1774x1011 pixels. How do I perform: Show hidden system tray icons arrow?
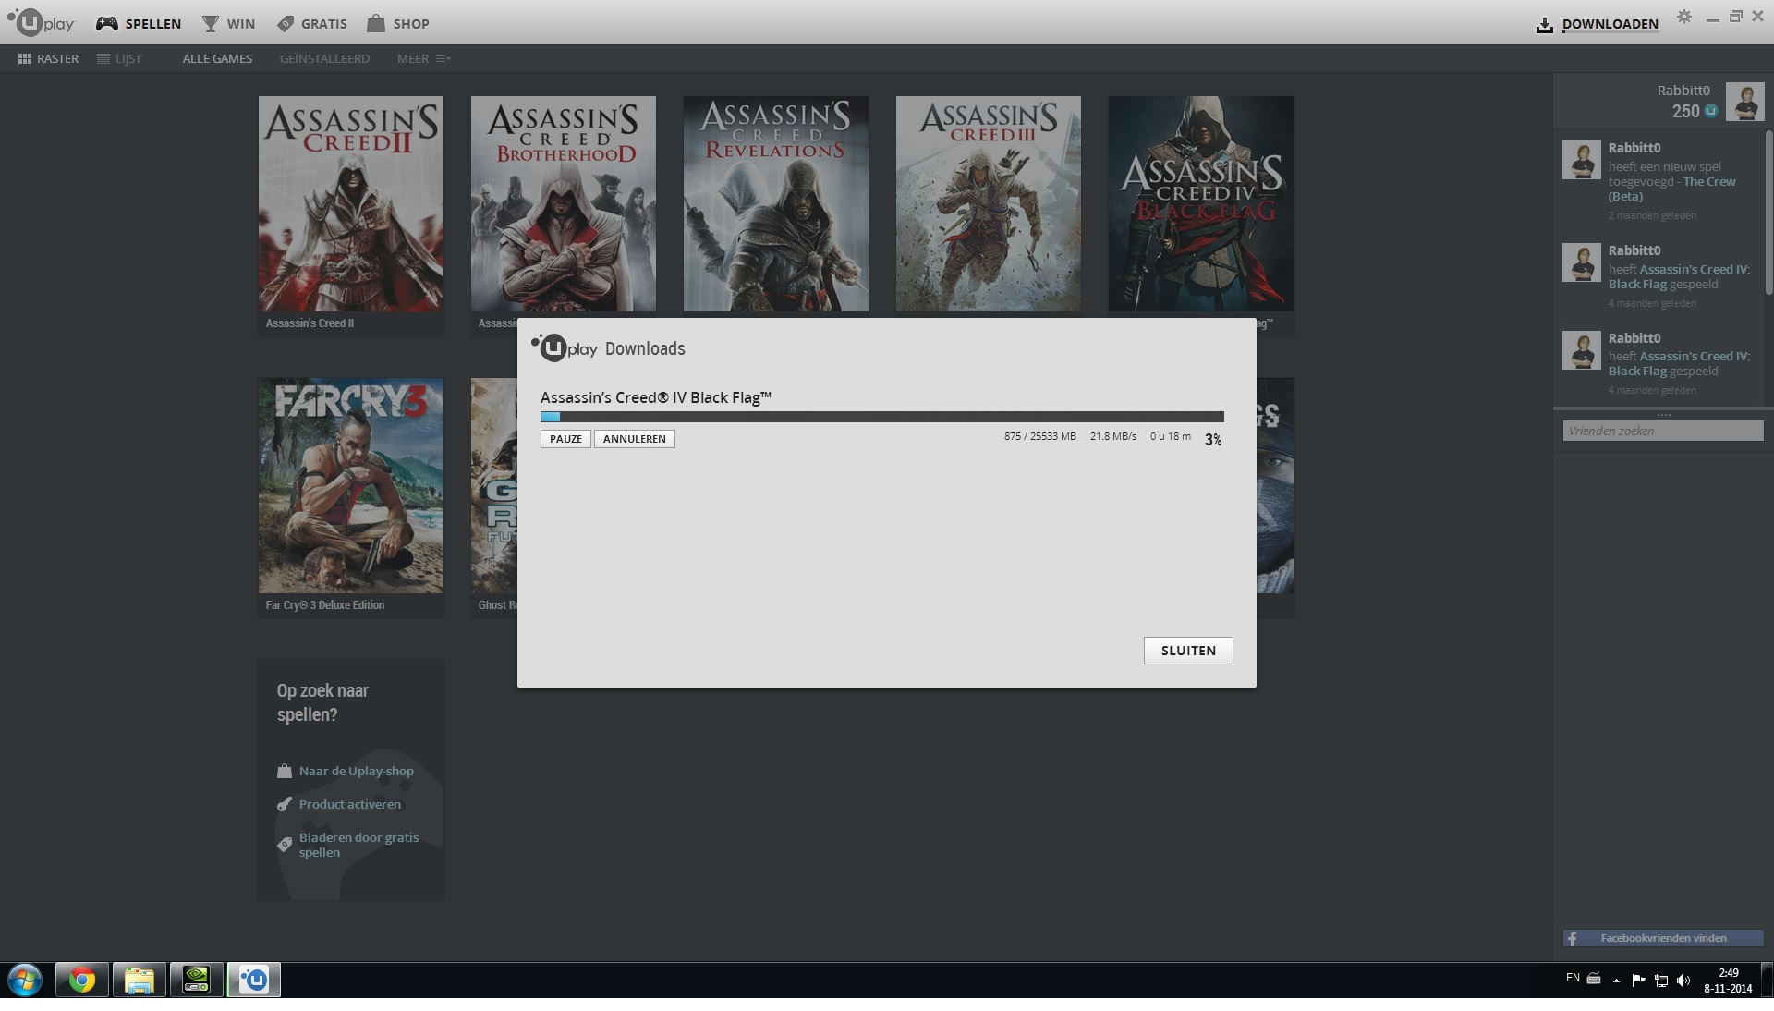[x=1616, y=981]
